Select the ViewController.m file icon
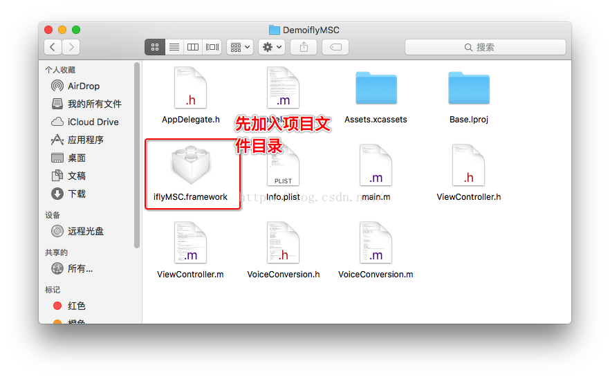The width and height of the screenshot is (610, 379). coord(191,243)
